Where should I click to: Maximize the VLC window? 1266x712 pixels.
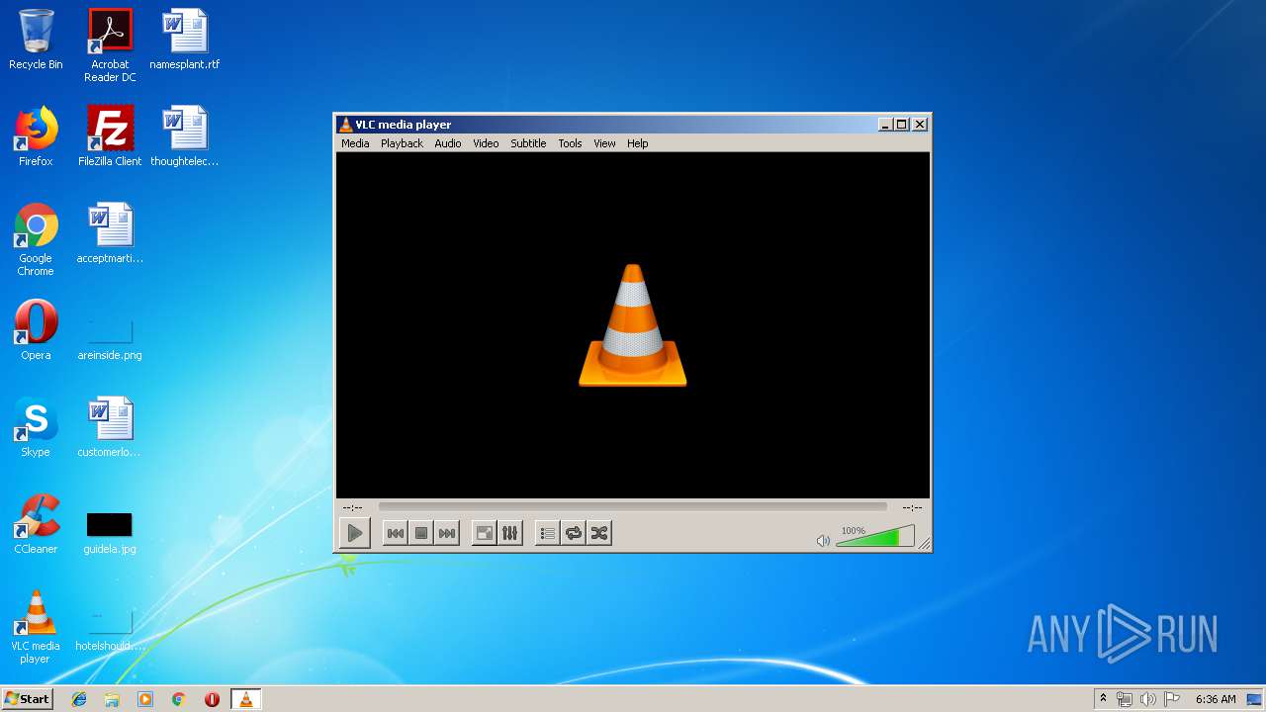click(901, 125)
